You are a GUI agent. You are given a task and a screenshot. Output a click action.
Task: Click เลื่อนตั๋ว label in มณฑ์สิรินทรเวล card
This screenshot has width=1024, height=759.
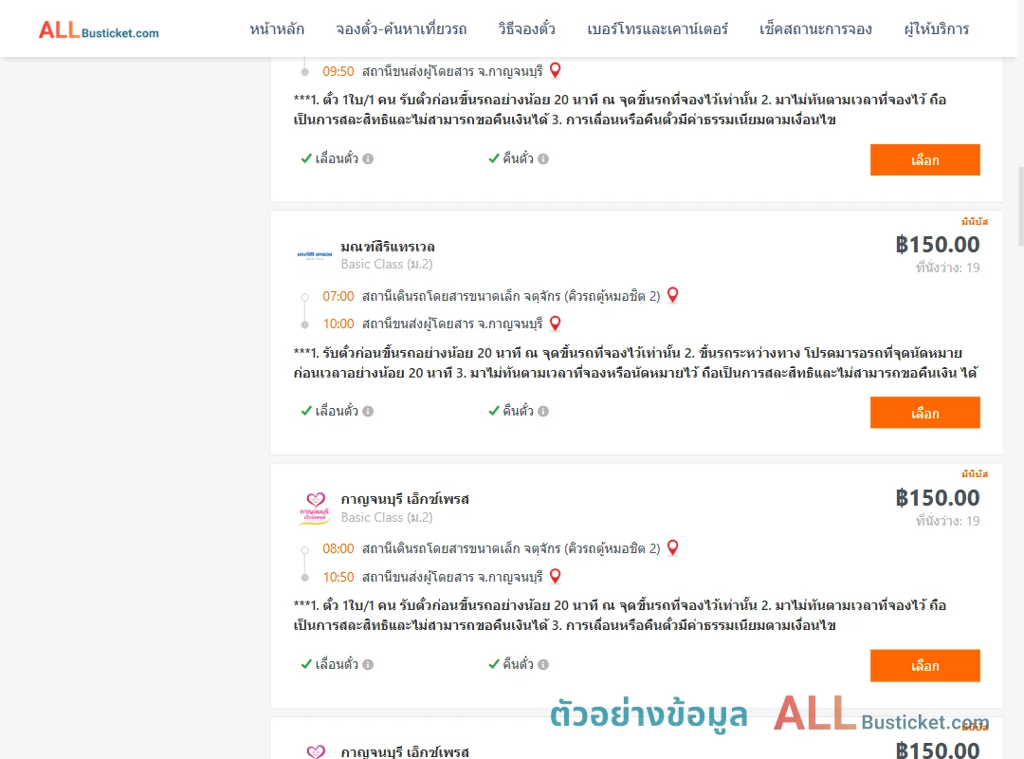tap(337, 411)
